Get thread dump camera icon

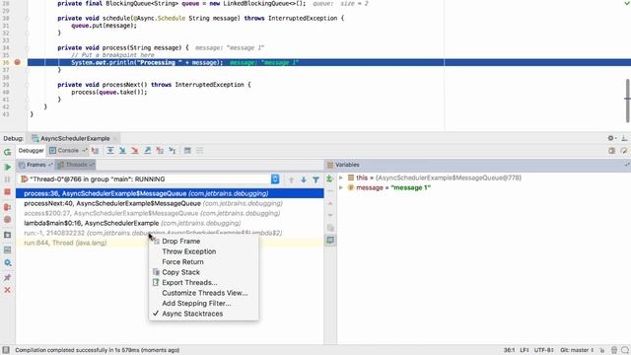[x=7, y=235]
